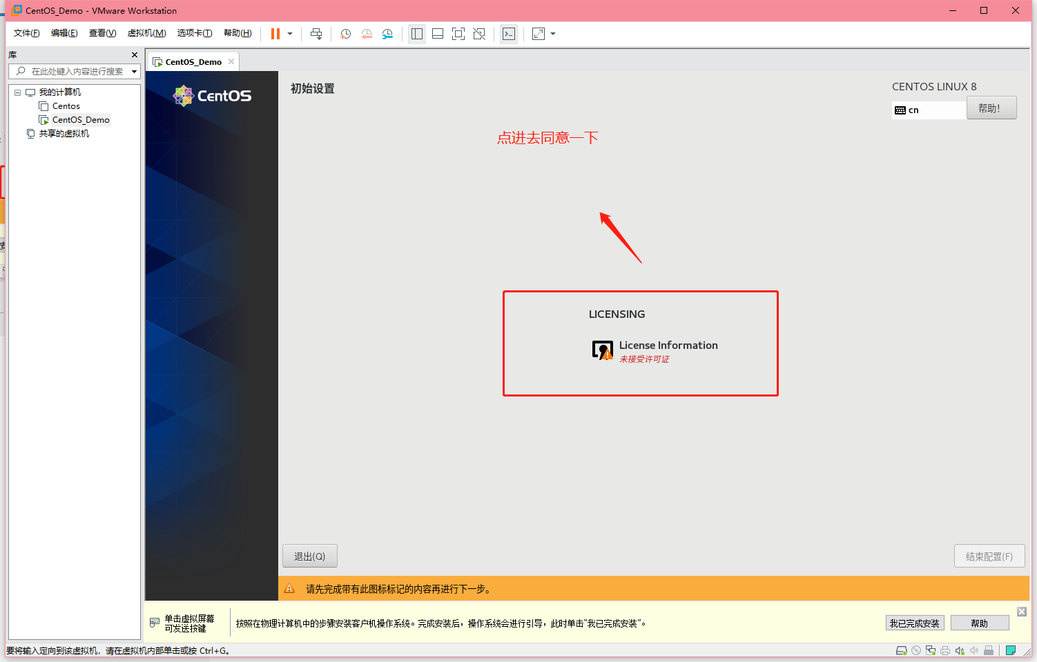Click the LICENSING section heading
Screen dimensions: 1037x662
tap(617, 314)
